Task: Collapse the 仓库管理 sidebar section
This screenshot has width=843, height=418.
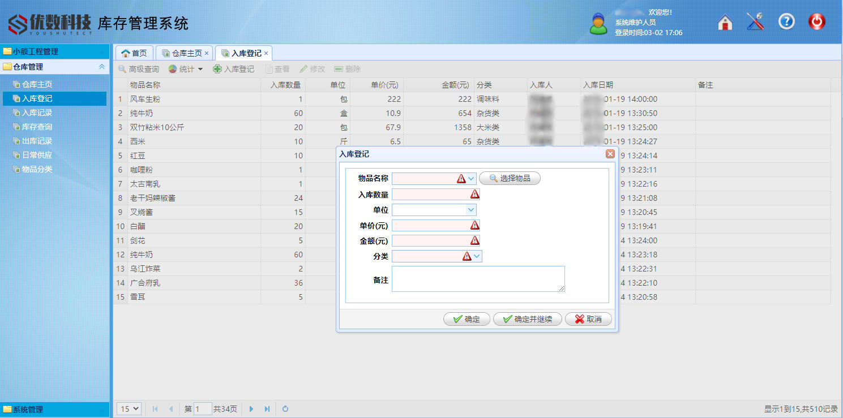Action: (102, 67)
